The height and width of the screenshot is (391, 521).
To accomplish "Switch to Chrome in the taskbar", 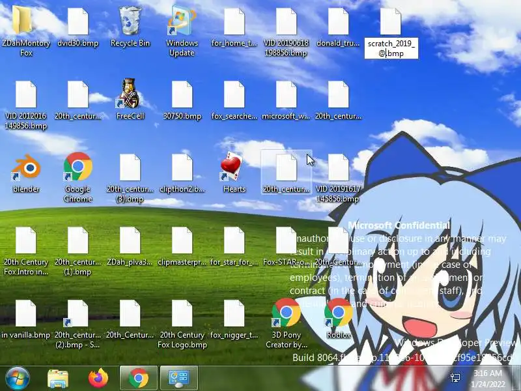I will pos(139,378).
